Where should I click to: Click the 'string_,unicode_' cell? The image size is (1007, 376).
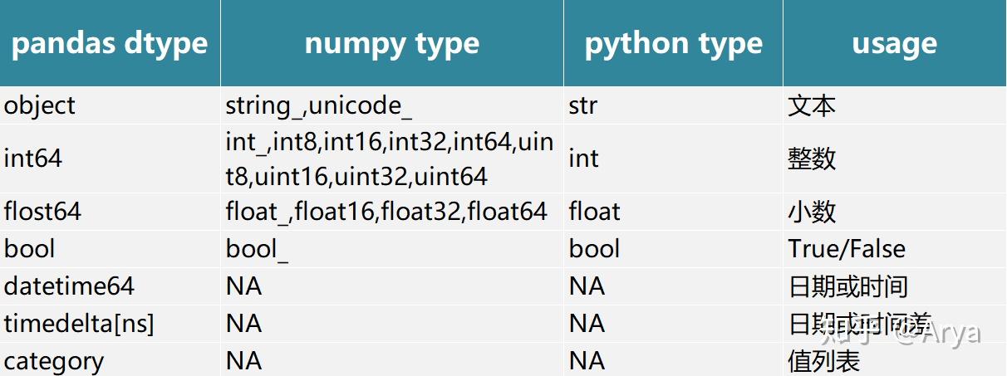click(392, 105)
